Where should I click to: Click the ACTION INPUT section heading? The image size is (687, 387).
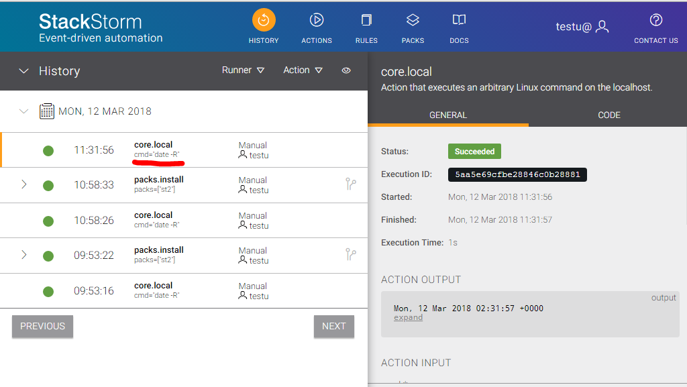[x=416, y=363]
